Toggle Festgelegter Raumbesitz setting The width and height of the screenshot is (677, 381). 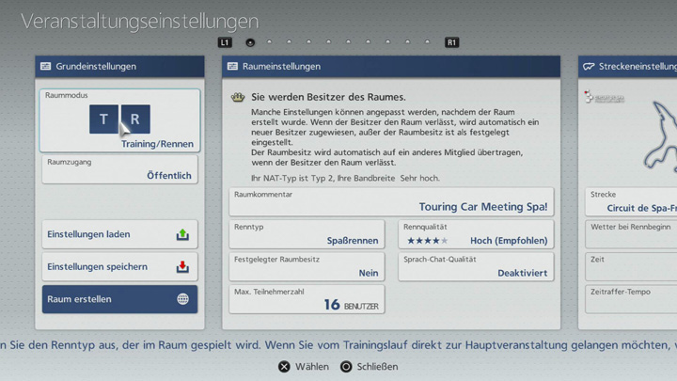307,266
